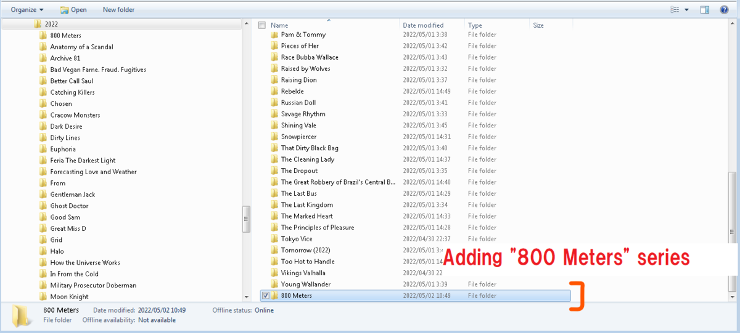The height and width of the screenshot is (333, 740).
Task: Click the Good Sam folder icon
Action: [x=43, y=217]
